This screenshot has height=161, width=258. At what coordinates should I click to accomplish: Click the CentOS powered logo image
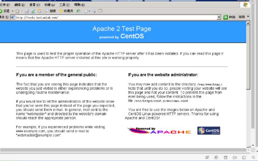[209, 131]
